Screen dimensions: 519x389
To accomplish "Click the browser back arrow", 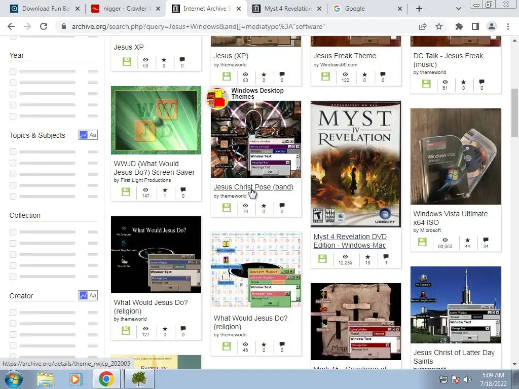I will (11, 26).
